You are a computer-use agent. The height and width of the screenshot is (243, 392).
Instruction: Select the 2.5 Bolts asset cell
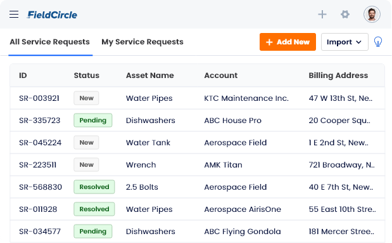point(142,187)
